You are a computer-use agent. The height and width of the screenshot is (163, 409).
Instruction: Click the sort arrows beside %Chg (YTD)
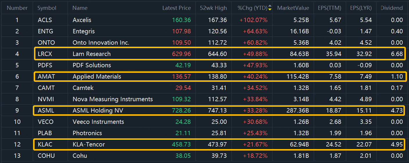click(270, 8)
